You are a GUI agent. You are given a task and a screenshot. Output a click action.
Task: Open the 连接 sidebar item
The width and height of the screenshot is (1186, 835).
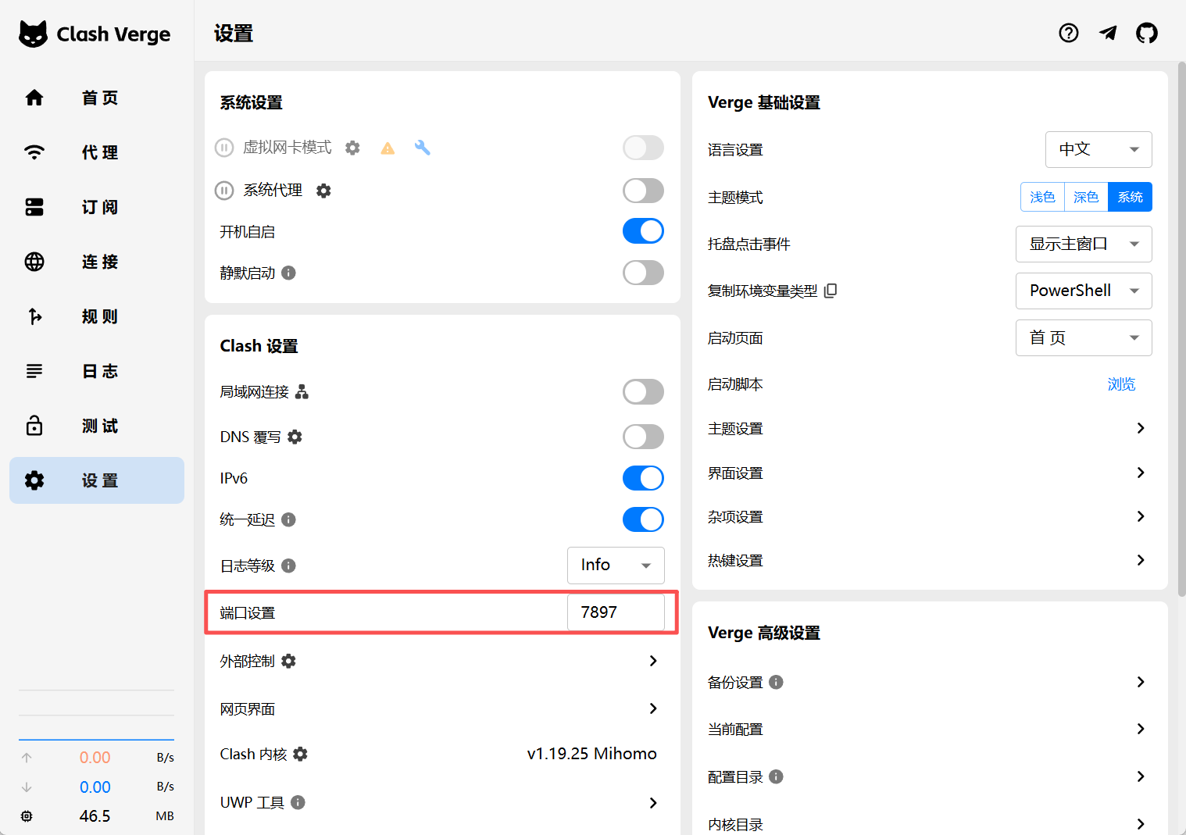[97, 262]
